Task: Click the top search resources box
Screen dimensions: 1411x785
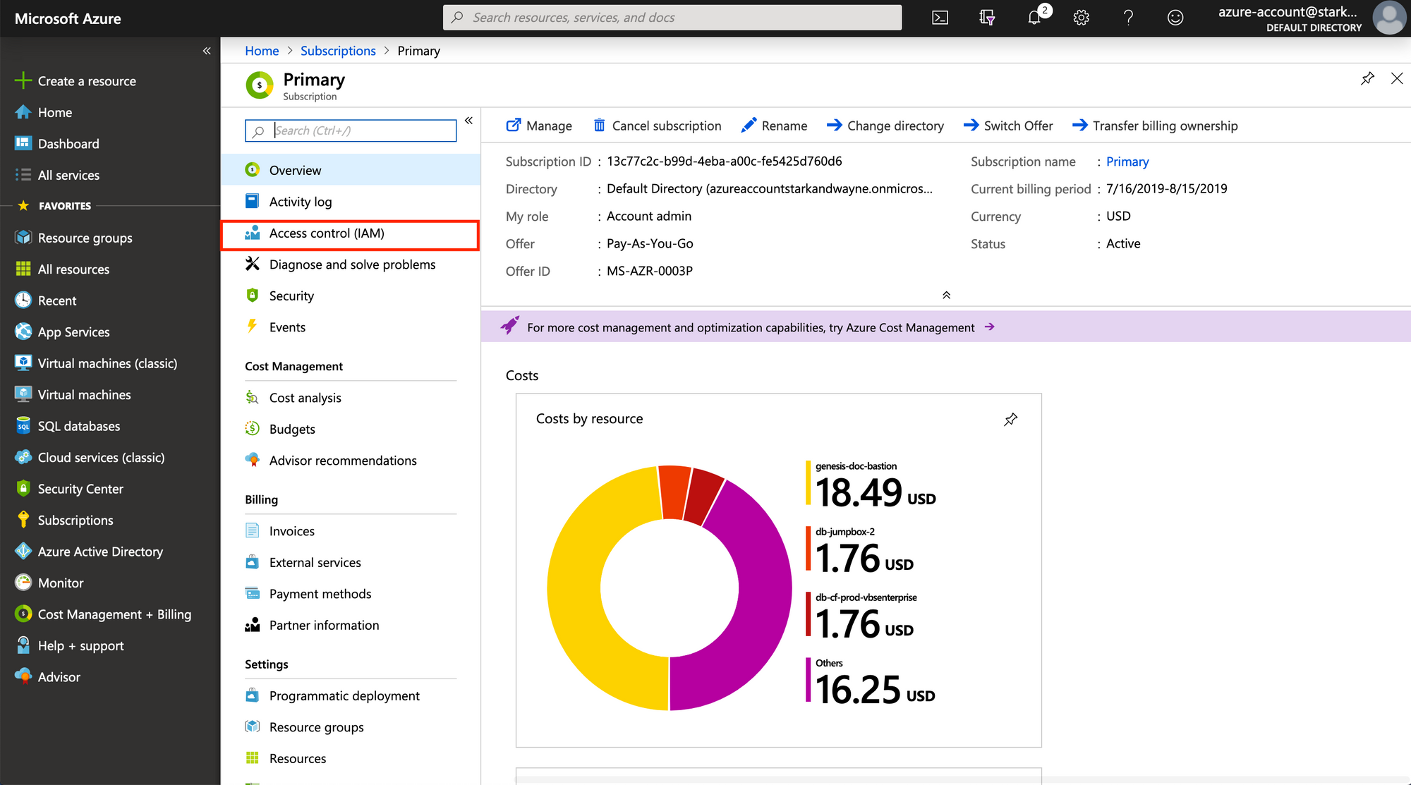Action: [x=672, y=18]
